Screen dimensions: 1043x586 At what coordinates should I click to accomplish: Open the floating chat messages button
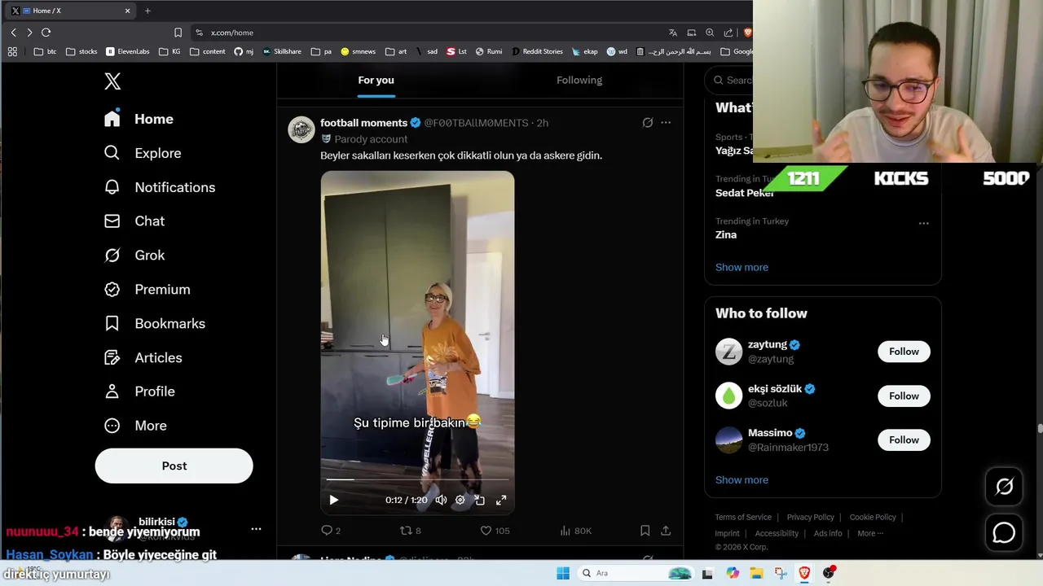(1004, 533)
